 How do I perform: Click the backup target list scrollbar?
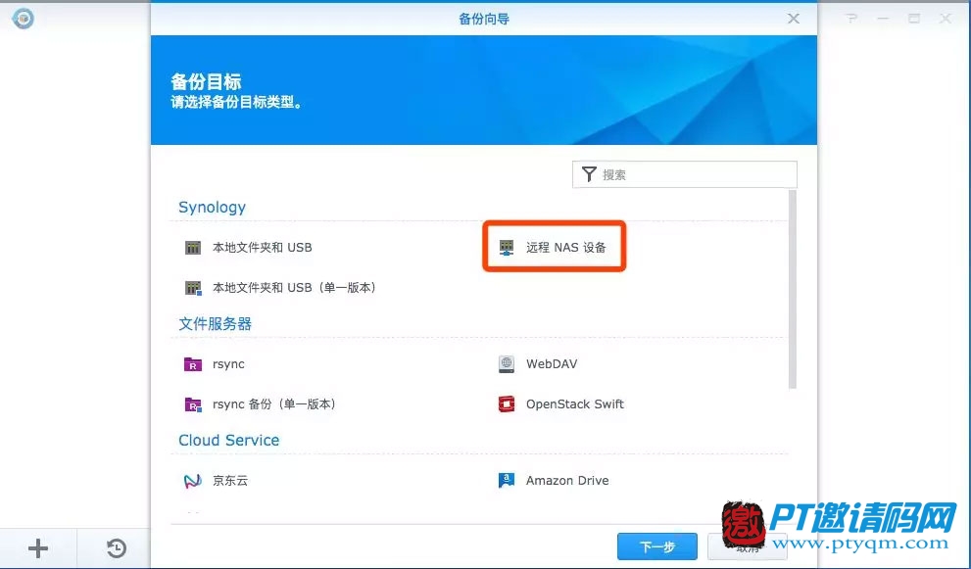click(x=792, y=290)
